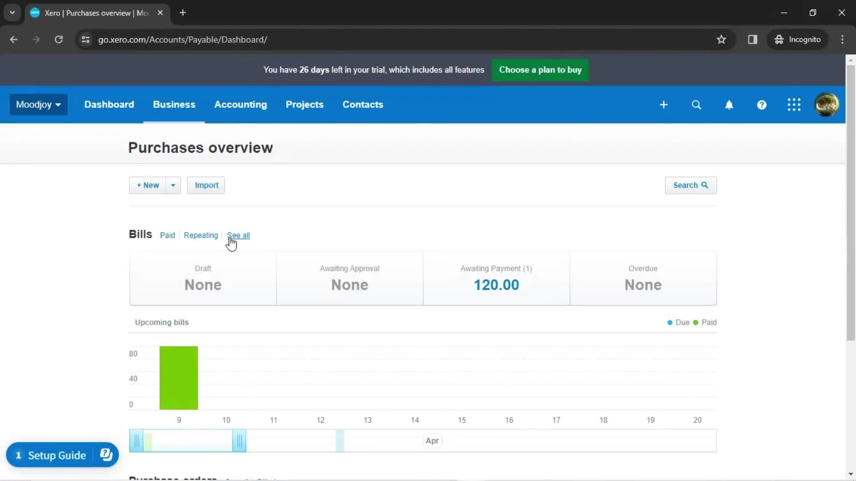Screen dimensions: 856x481
Task: Expand the New bill dropdown arrow
Action: point(173,185)
